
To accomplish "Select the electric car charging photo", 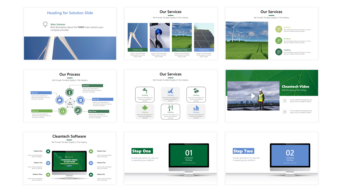I will coord(160,35).
